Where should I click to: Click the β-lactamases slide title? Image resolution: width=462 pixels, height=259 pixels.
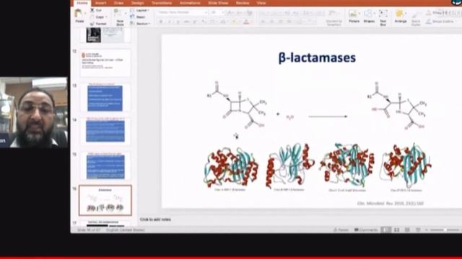point(317,58)
